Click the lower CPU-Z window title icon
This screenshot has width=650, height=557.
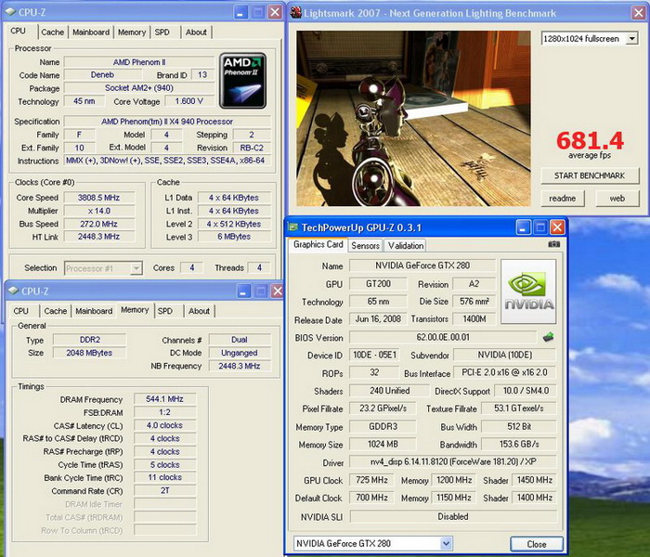coord(13,291)
